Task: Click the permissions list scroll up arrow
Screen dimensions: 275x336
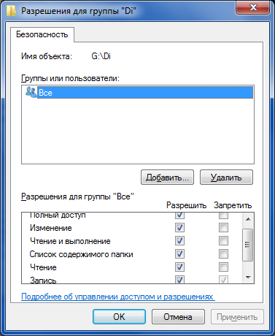Action: click(x=248, y=219)
